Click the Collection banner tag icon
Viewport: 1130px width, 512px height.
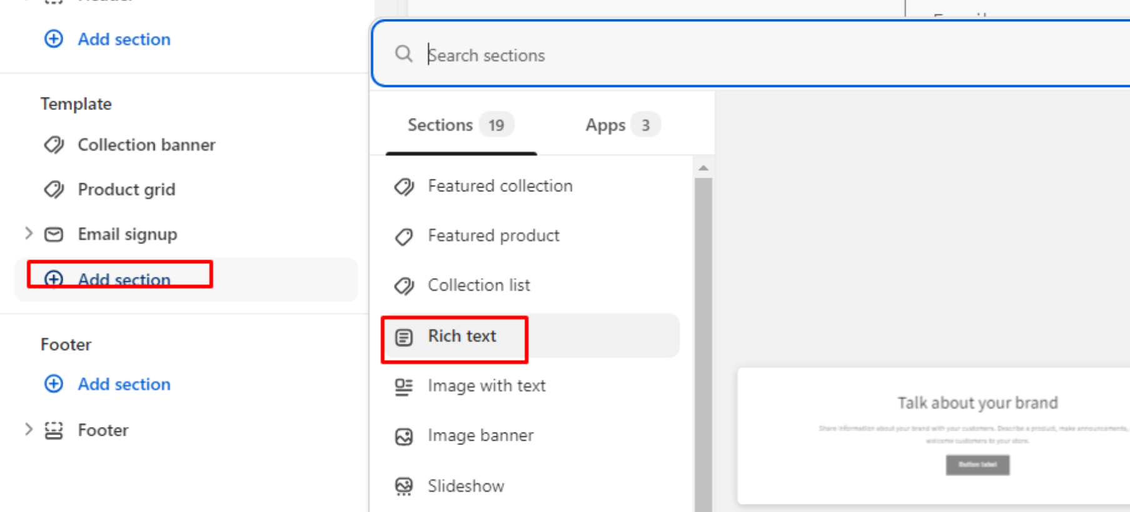click(54, 145)
